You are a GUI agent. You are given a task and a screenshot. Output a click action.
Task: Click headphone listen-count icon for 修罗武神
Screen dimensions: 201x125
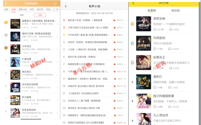click(170, 30)
